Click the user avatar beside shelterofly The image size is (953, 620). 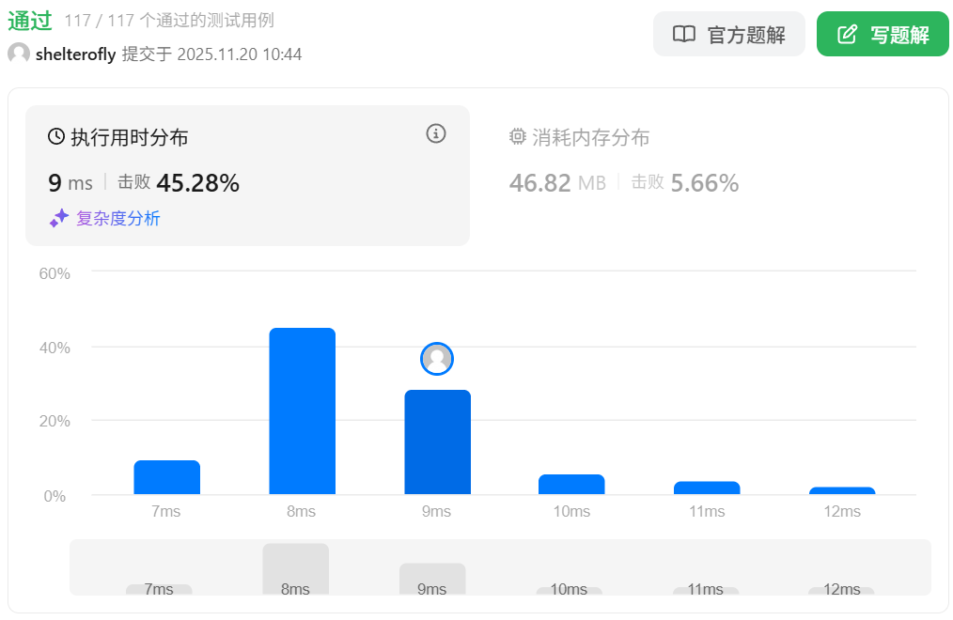point(19,54)
